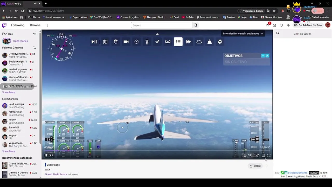Click the Clip button in player
The image size is (332, 187).
pos(248,155)
